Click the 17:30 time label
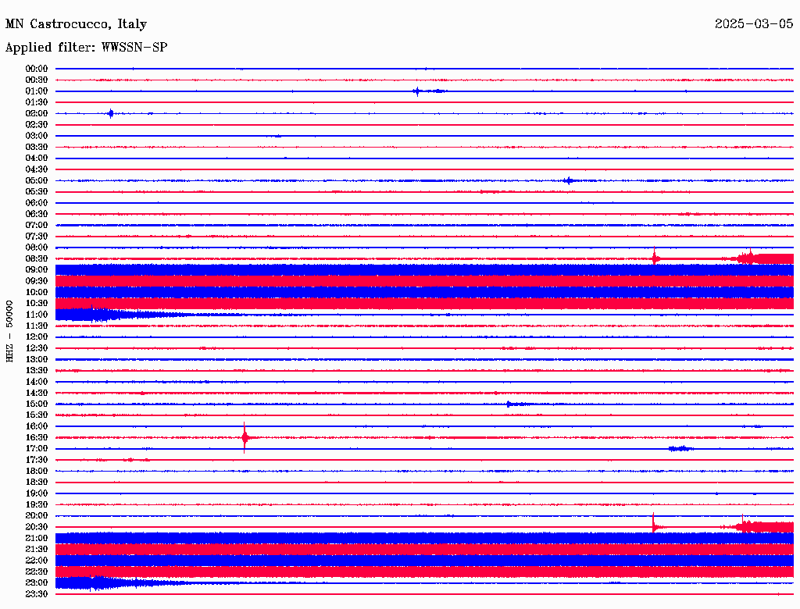 (36, 460)
